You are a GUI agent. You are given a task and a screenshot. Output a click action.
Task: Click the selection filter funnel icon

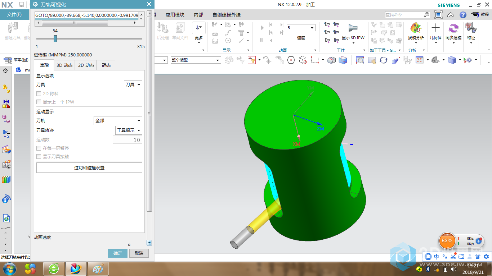251,60
